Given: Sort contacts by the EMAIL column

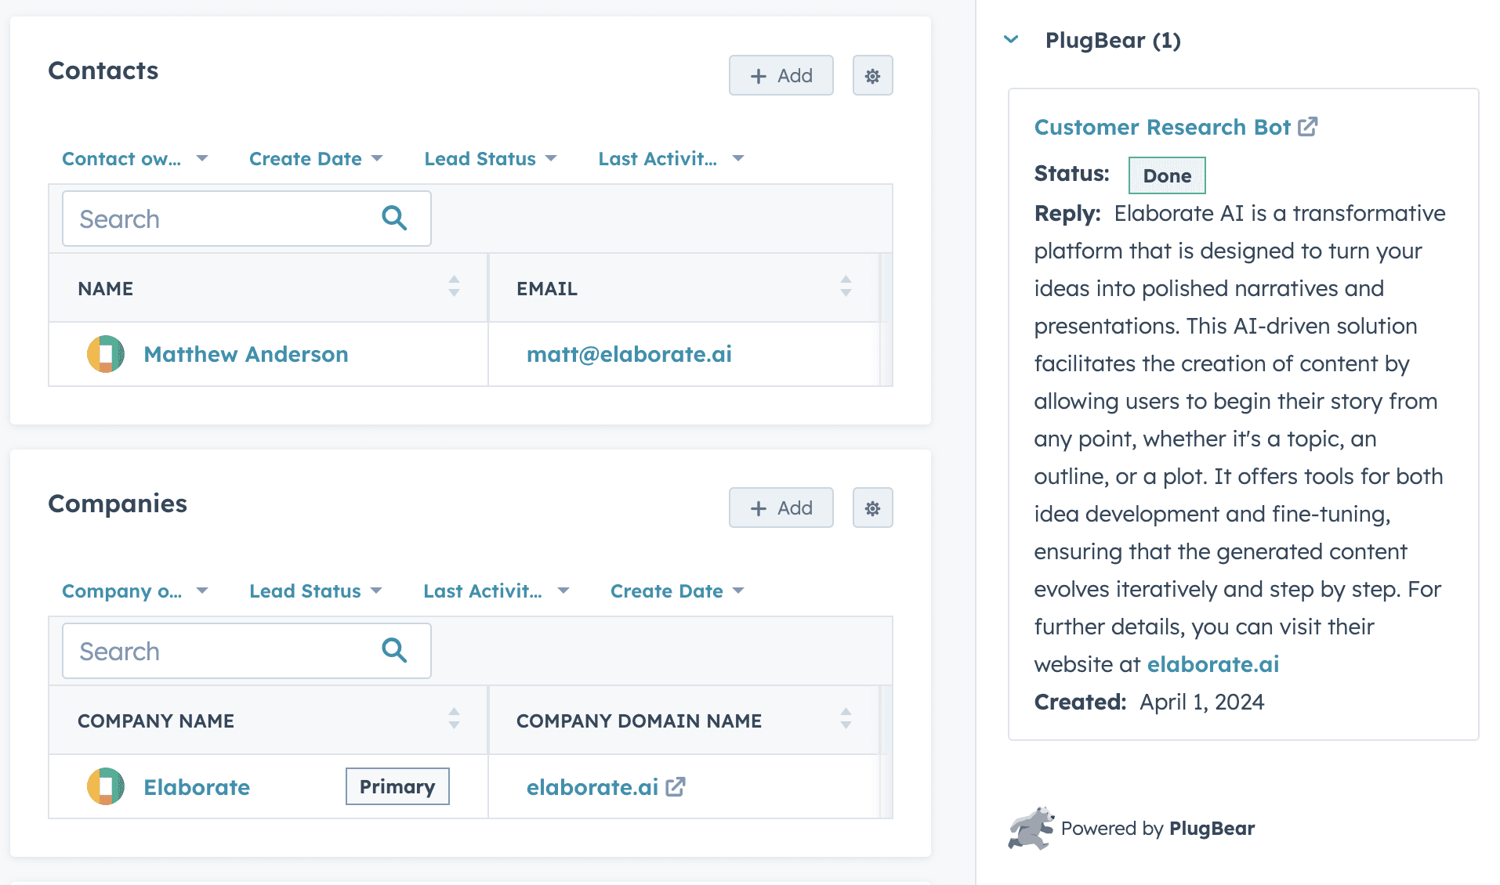Looking at the screenshot, I should 846,287.
